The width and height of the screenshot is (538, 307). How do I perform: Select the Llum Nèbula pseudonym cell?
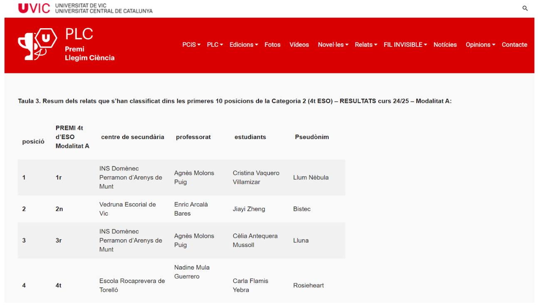click(x=311, y=178)
